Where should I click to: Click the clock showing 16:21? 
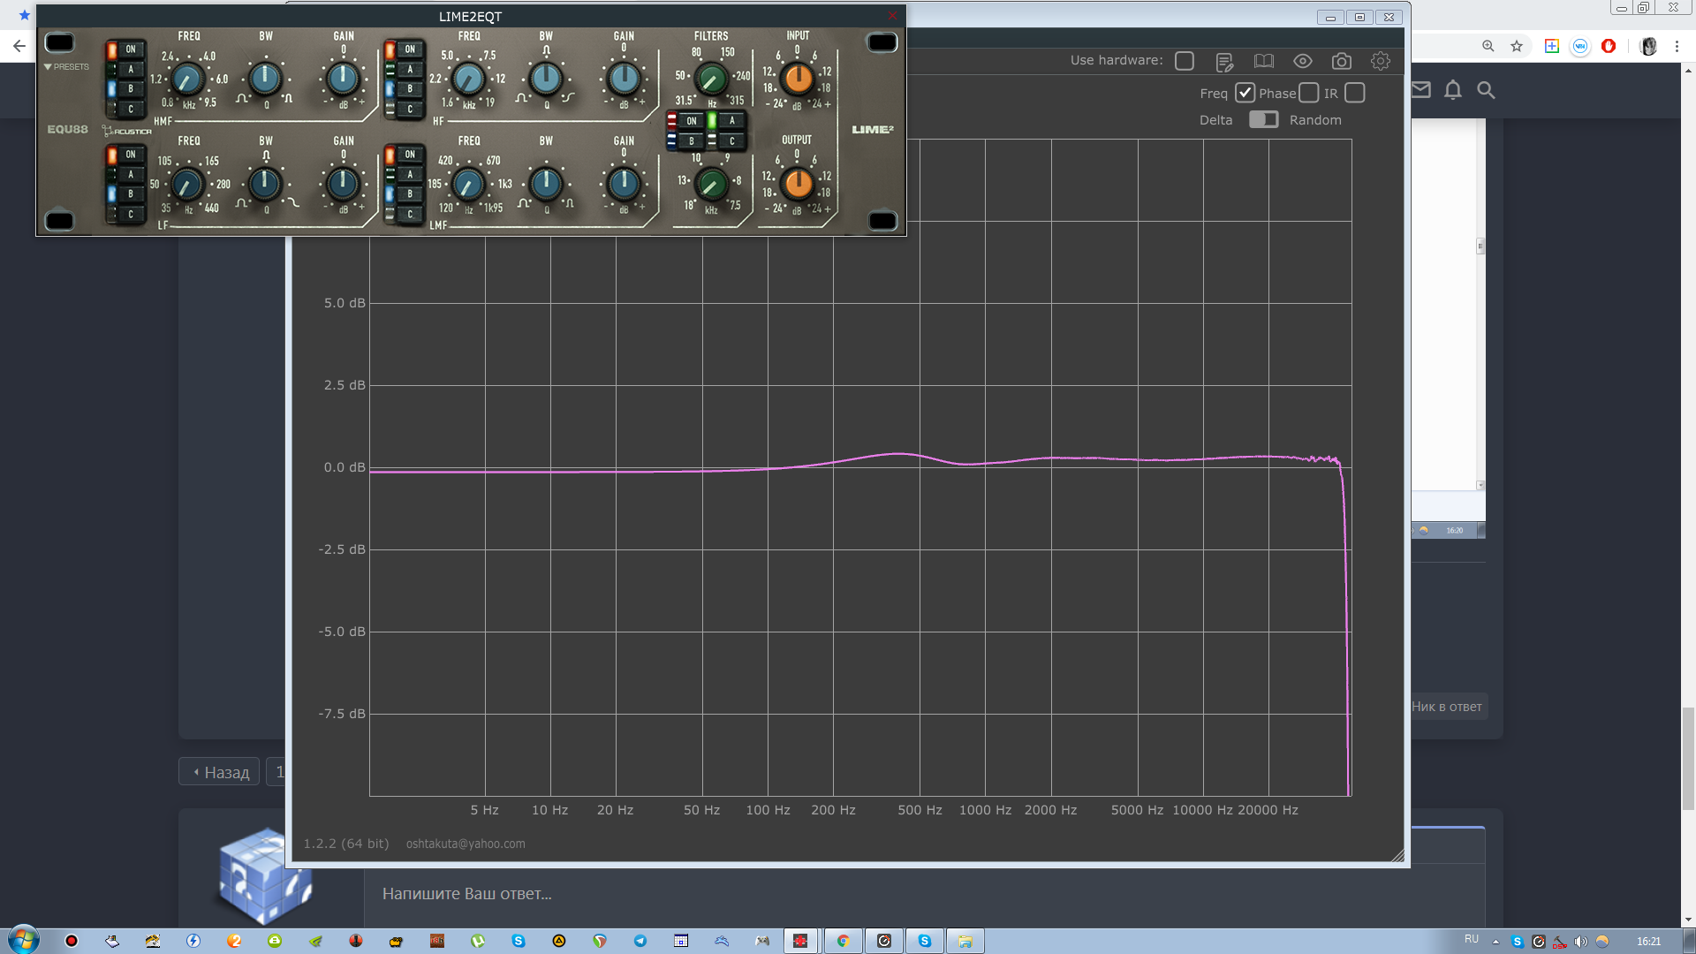click(1648, 942)
